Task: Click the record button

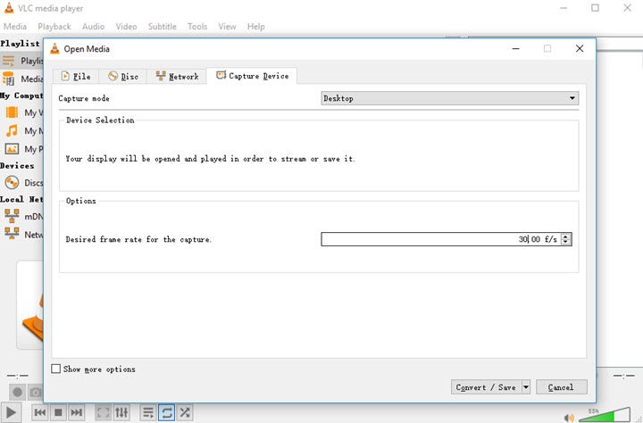Action: point(17,393)
